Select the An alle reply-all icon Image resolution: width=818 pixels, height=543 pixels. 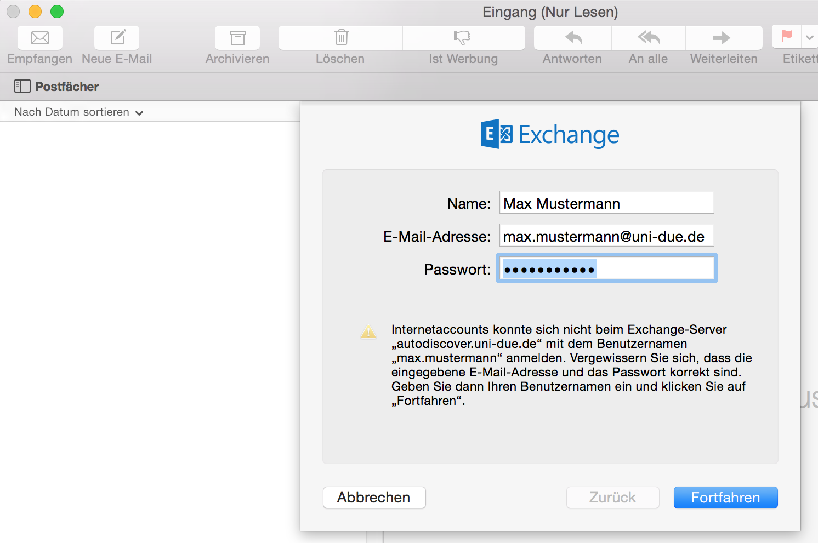[x=648, y=38]
